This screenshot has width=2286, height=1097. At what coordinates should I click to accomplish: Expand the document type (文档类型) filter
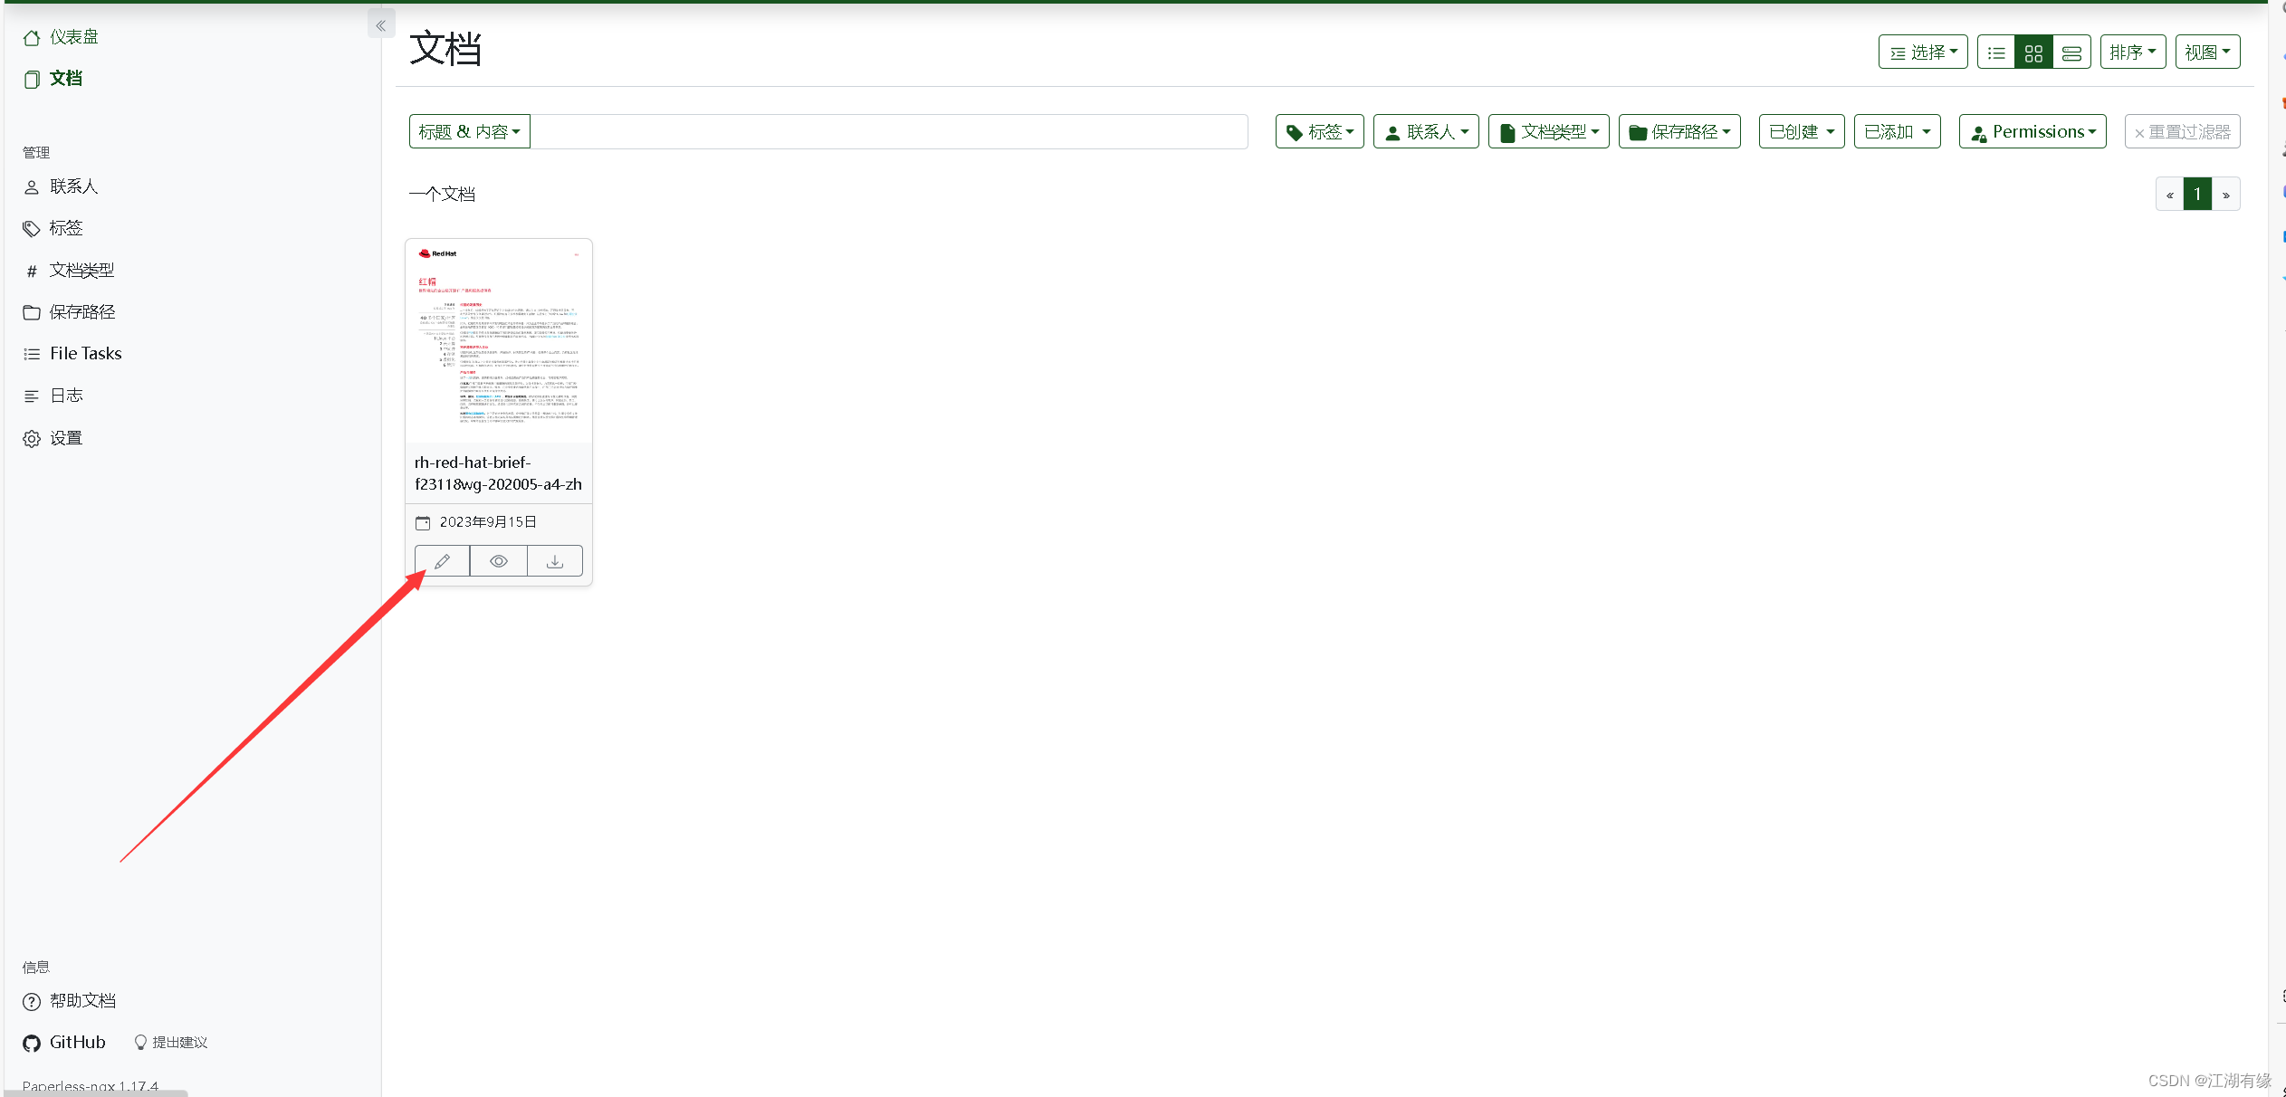(1548, 132)
